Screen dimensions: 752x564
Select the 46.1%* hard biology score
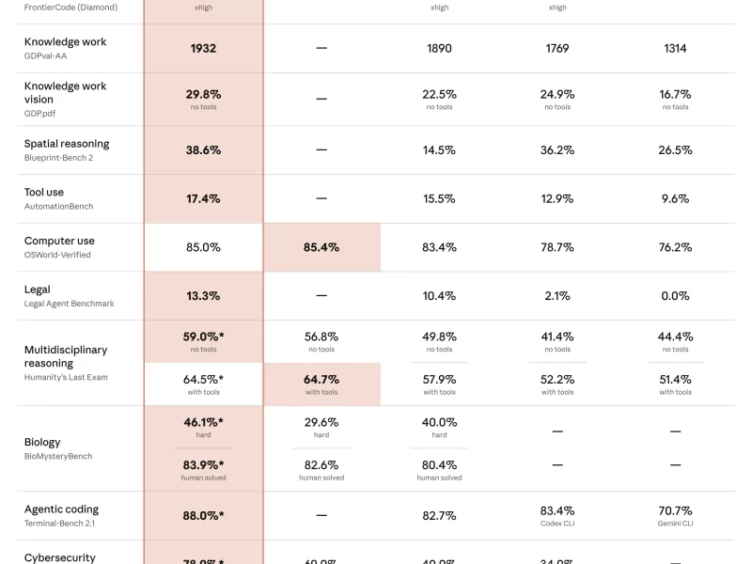pos(203,427)
